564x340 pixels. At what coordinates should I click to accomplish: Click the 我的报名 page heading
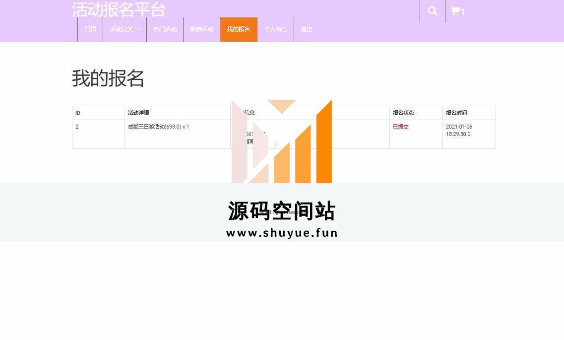[x=108, y=78]
